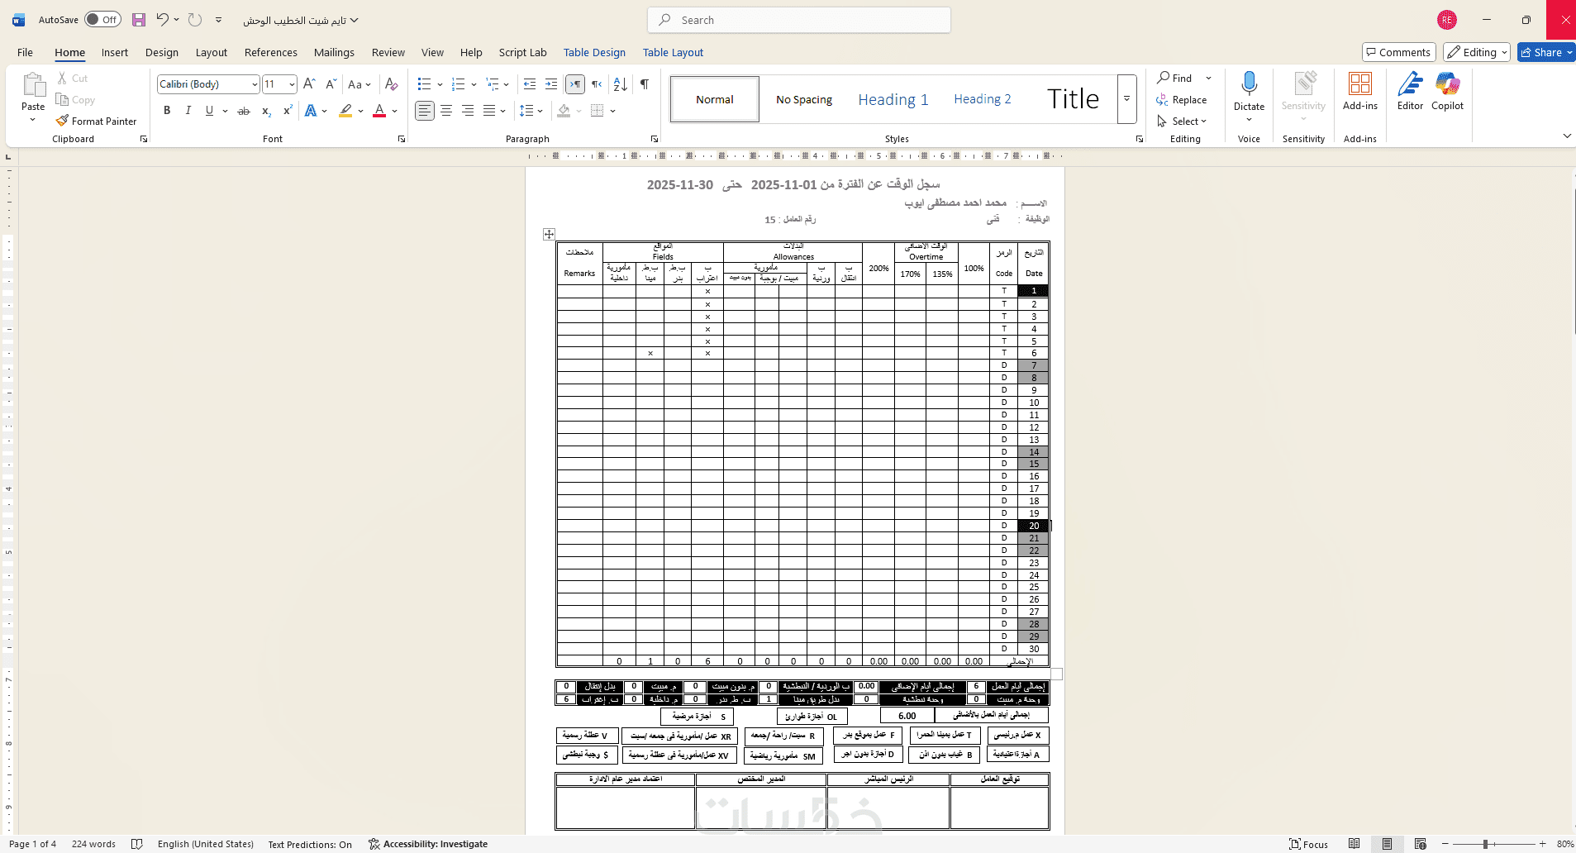Expand the Styles gallery
The width and height of the screenshot is (1576, 853).
tap(1126, 99)
